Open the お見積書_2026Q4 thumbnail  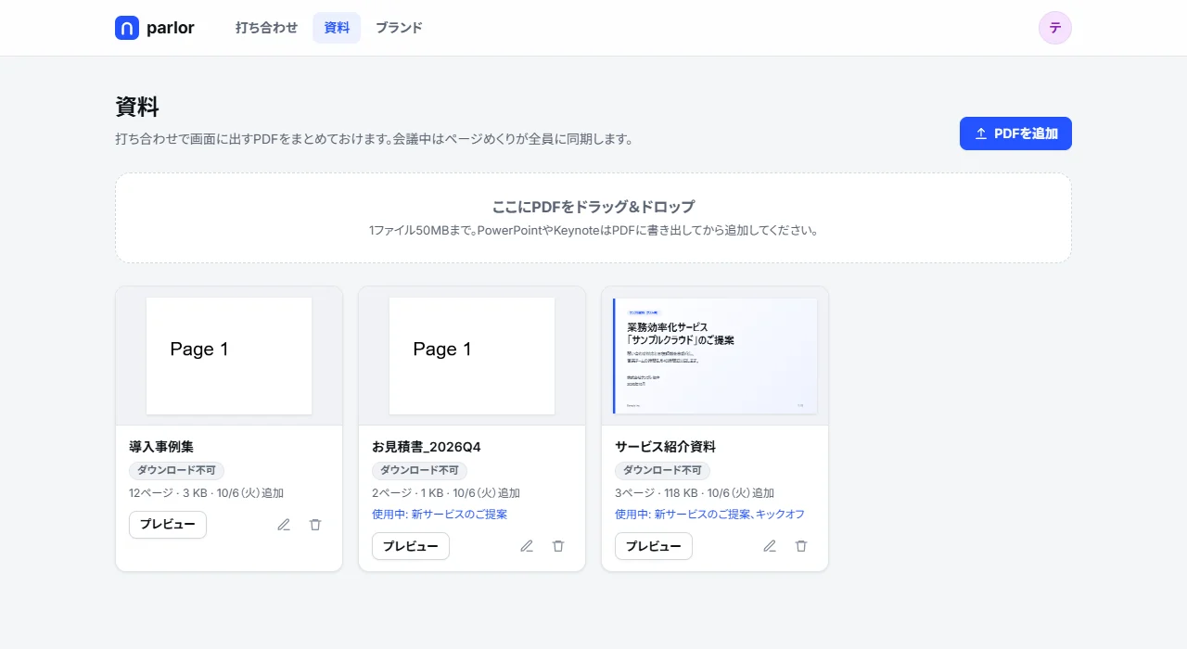tap(472, 356)
